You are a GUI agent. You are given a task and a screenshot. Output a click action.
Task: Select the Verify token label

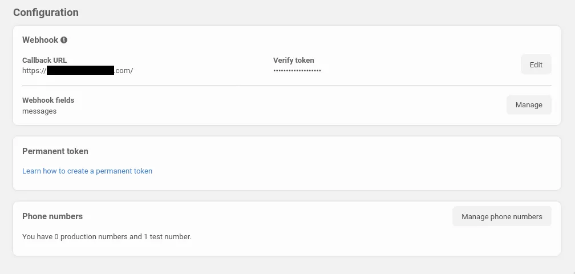(x=293, y=60)
